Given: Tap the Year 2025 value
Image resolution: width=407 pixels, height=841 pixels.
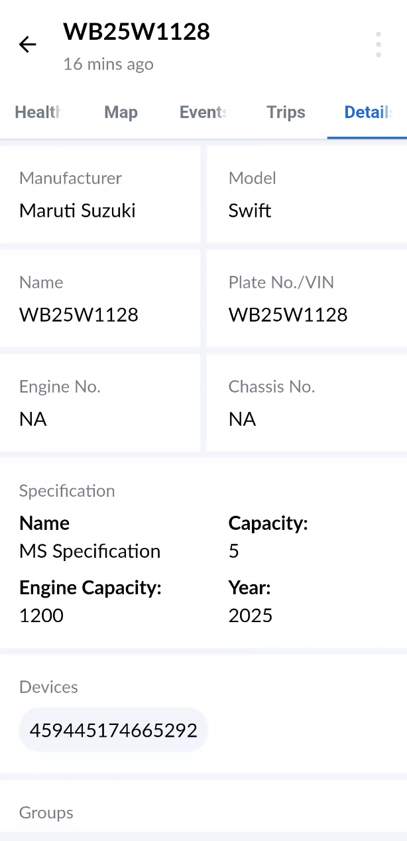Looking at the screenshot, I should (x=251, y=615).
